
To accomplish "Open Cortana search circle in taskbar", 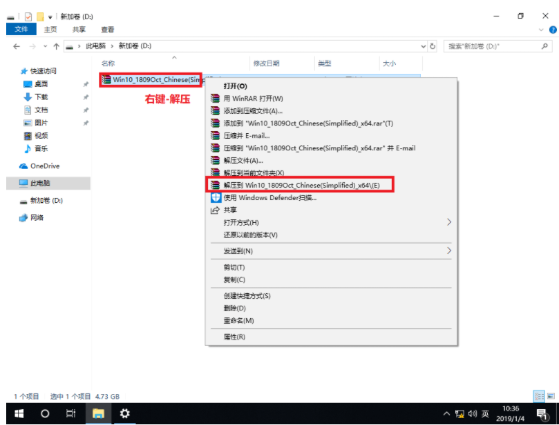I will point(45,413).
